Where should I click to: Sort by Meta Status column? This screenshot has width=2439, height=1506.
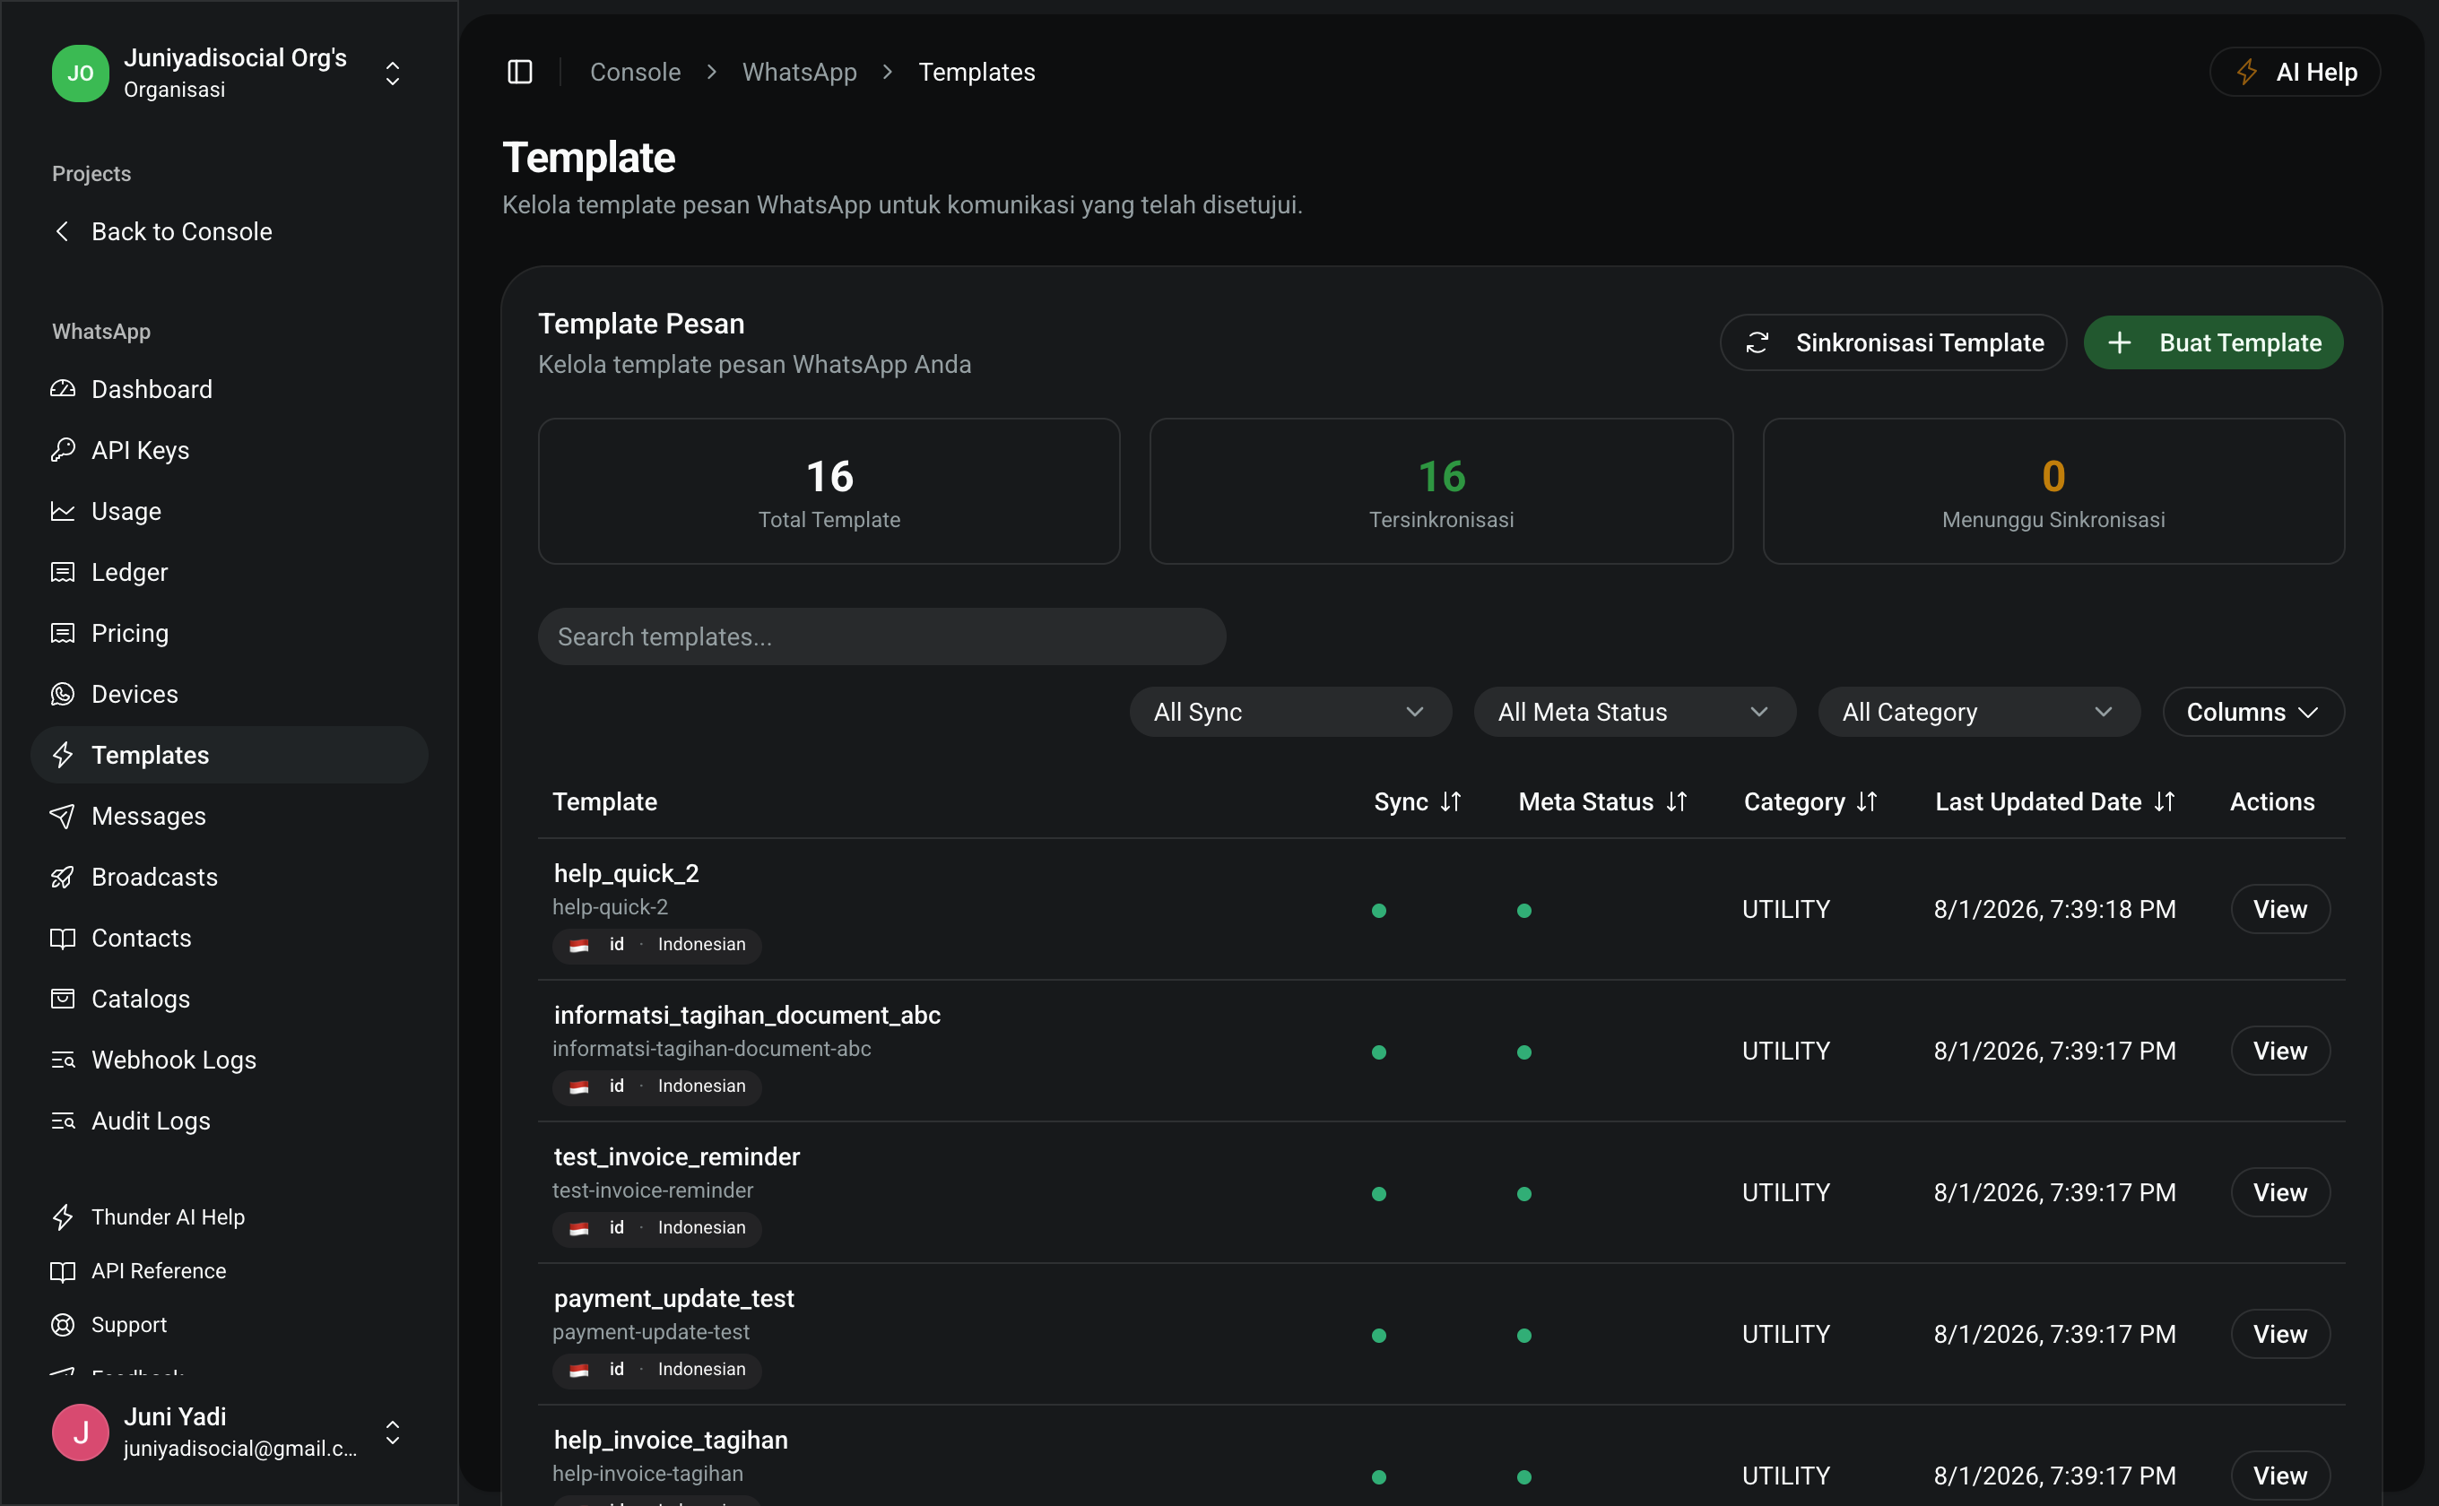click(1602, 801)
